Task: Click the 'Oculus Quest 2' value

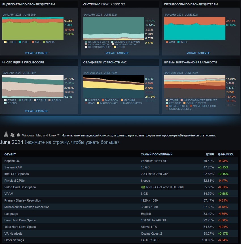Action: 151,234
